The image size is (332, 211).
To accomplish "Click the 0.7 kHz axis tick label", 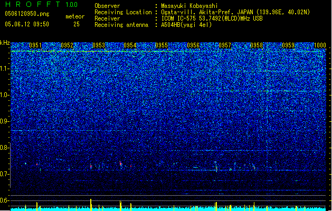I will [4, 174].
